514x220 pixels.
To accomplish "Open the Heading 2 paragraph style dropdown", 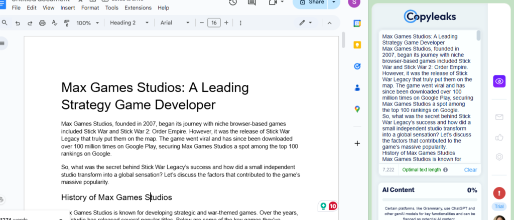I will point(129,23).
